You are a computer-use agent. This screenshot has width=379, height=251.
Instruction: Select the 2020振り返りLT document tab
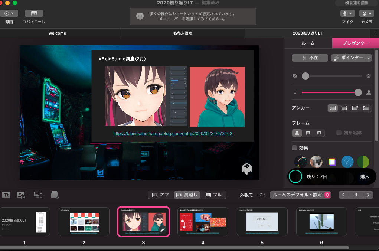(308, 33)
